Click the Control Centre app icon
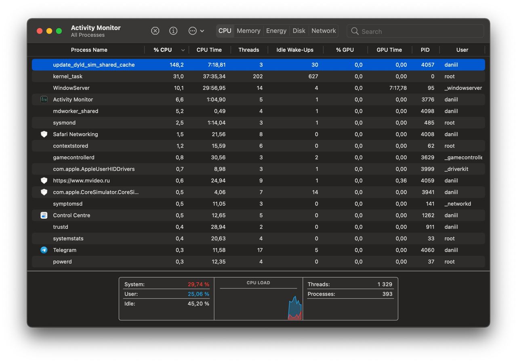 point(44,215)
